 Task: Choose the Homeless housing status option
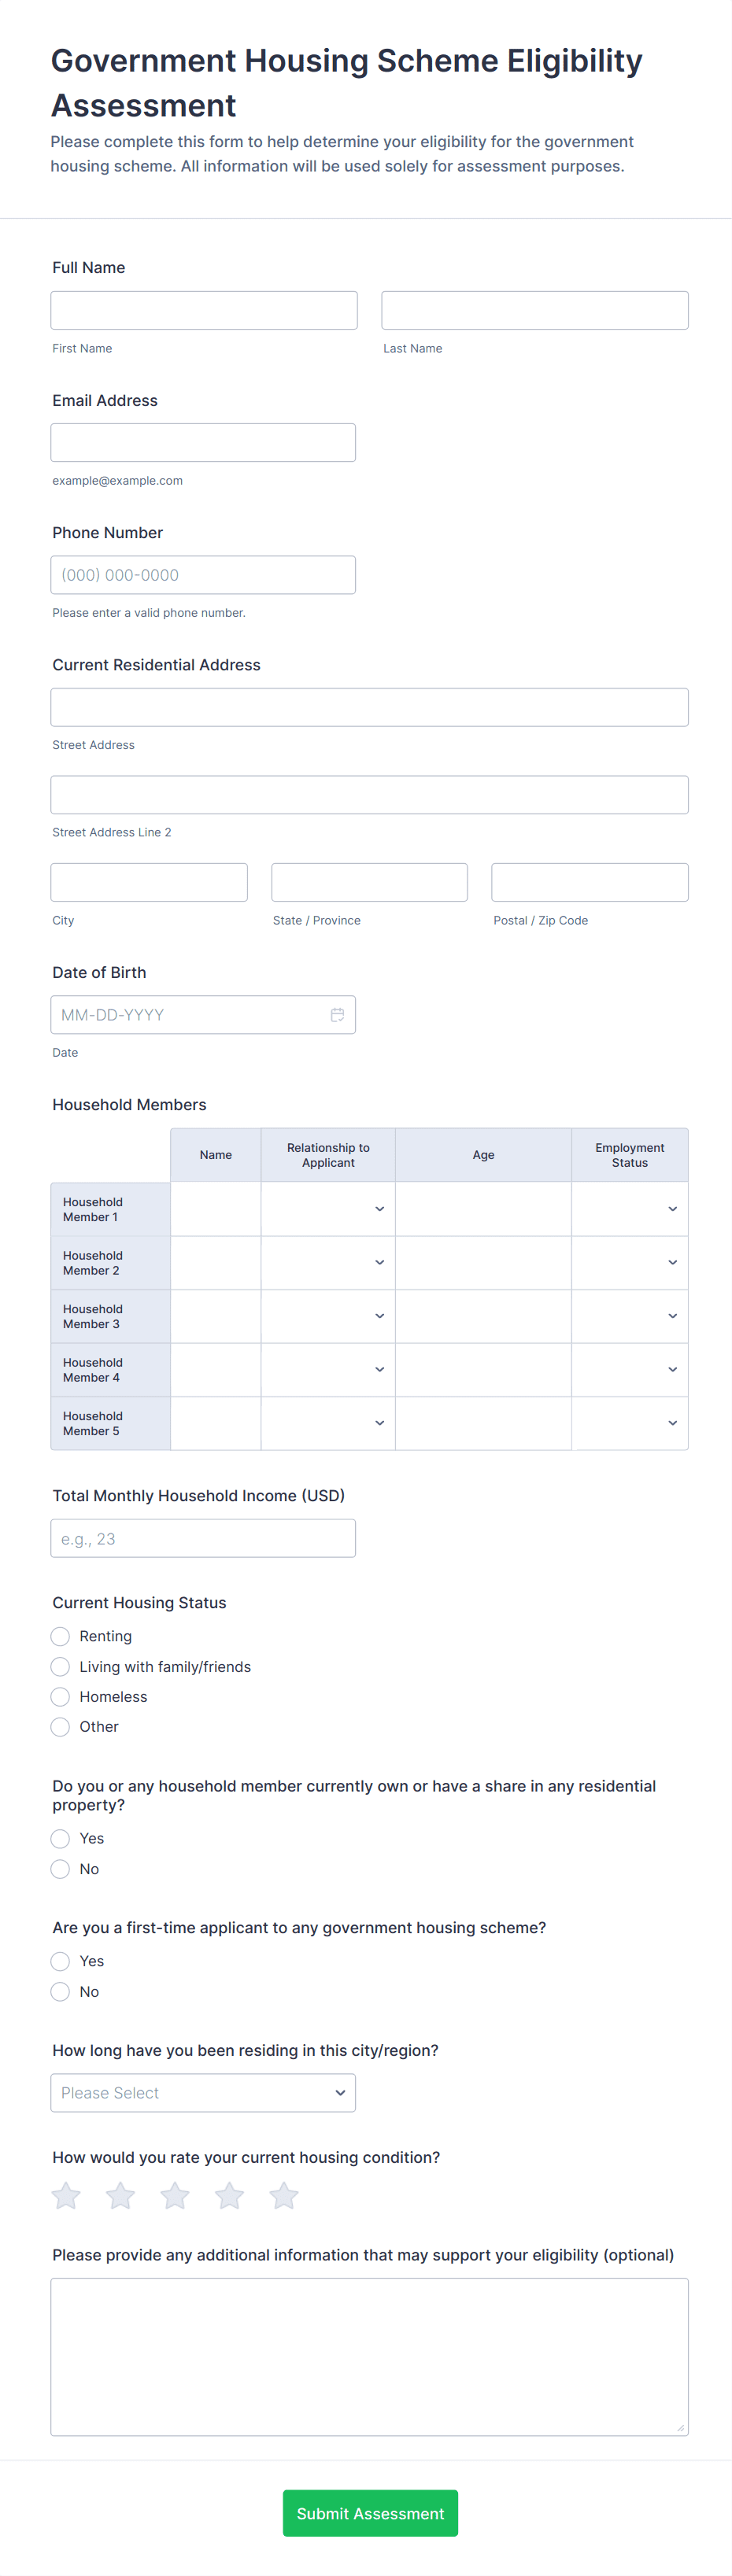[x=61, y=1696]
